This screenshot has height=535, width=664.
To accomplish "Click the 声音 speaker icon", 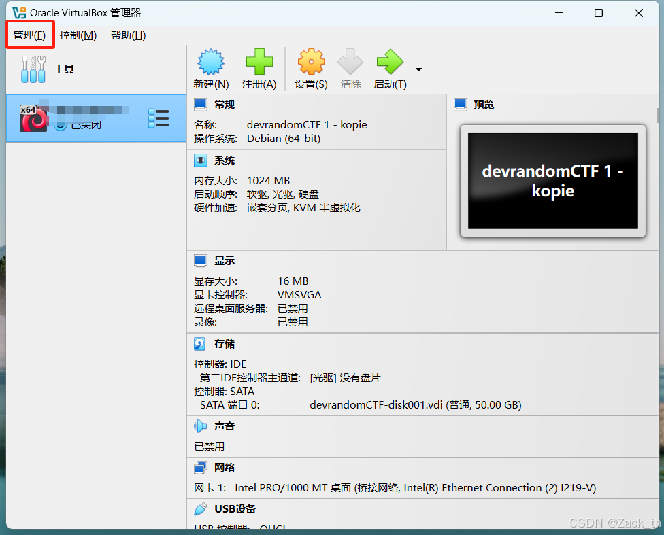I will [200, 426].
